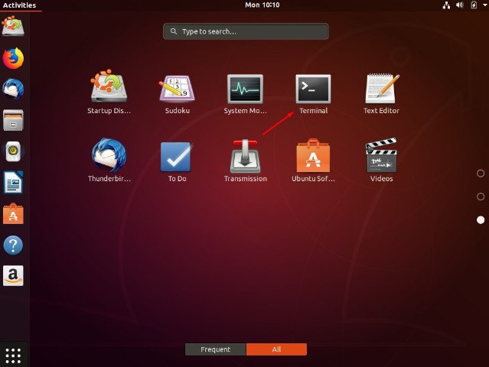Select the All apps view
The width and height of the screenshot is (489, 367).
coord(276,349)
